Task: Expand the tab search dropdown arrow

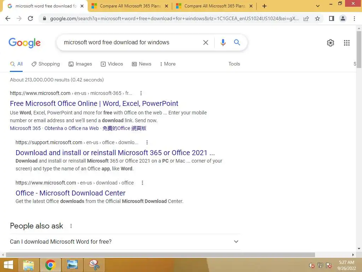Action: (318, 6)
